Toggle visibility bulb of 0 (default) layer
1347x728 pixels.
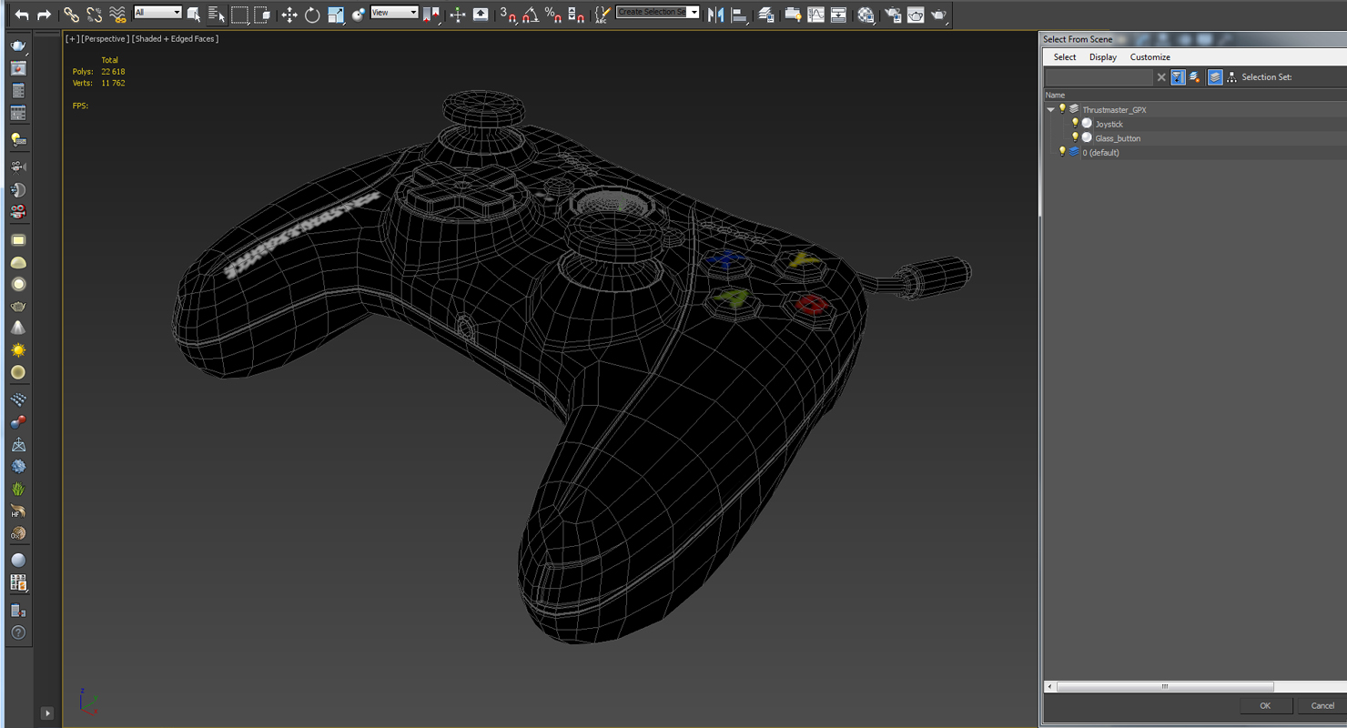(x=1062, y=152)
